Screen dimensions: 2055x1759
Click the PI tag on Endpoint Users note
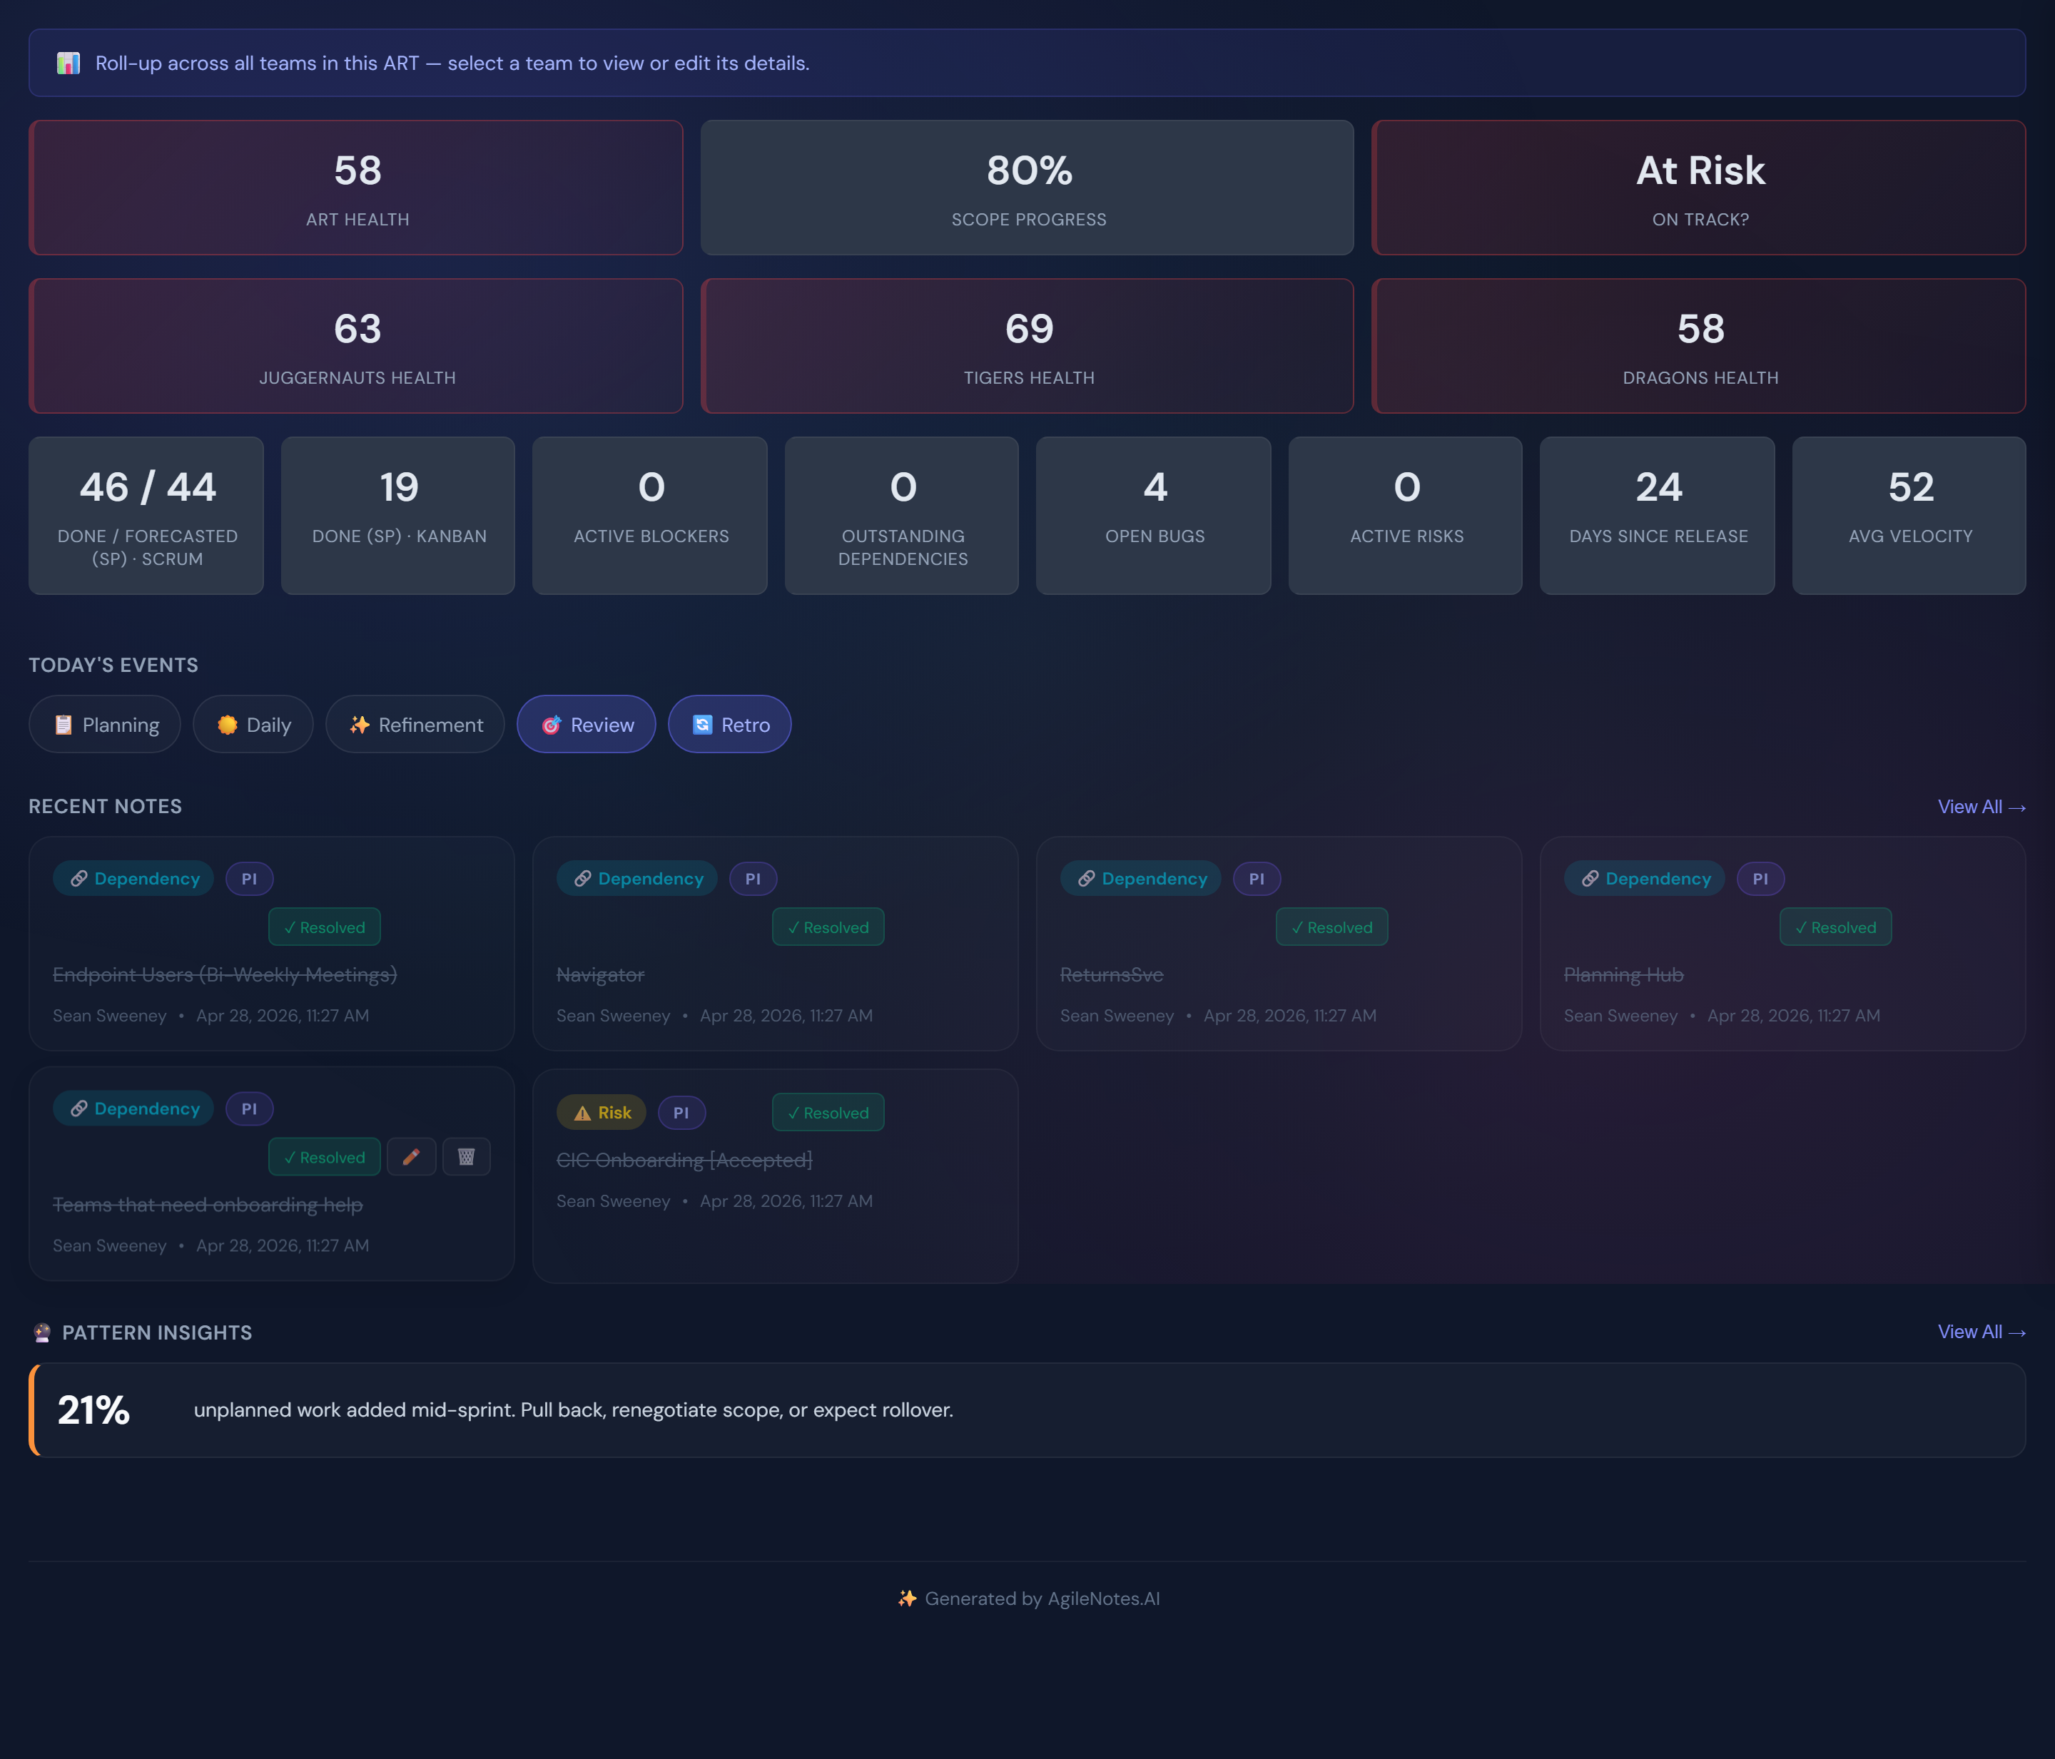point(249,879)
